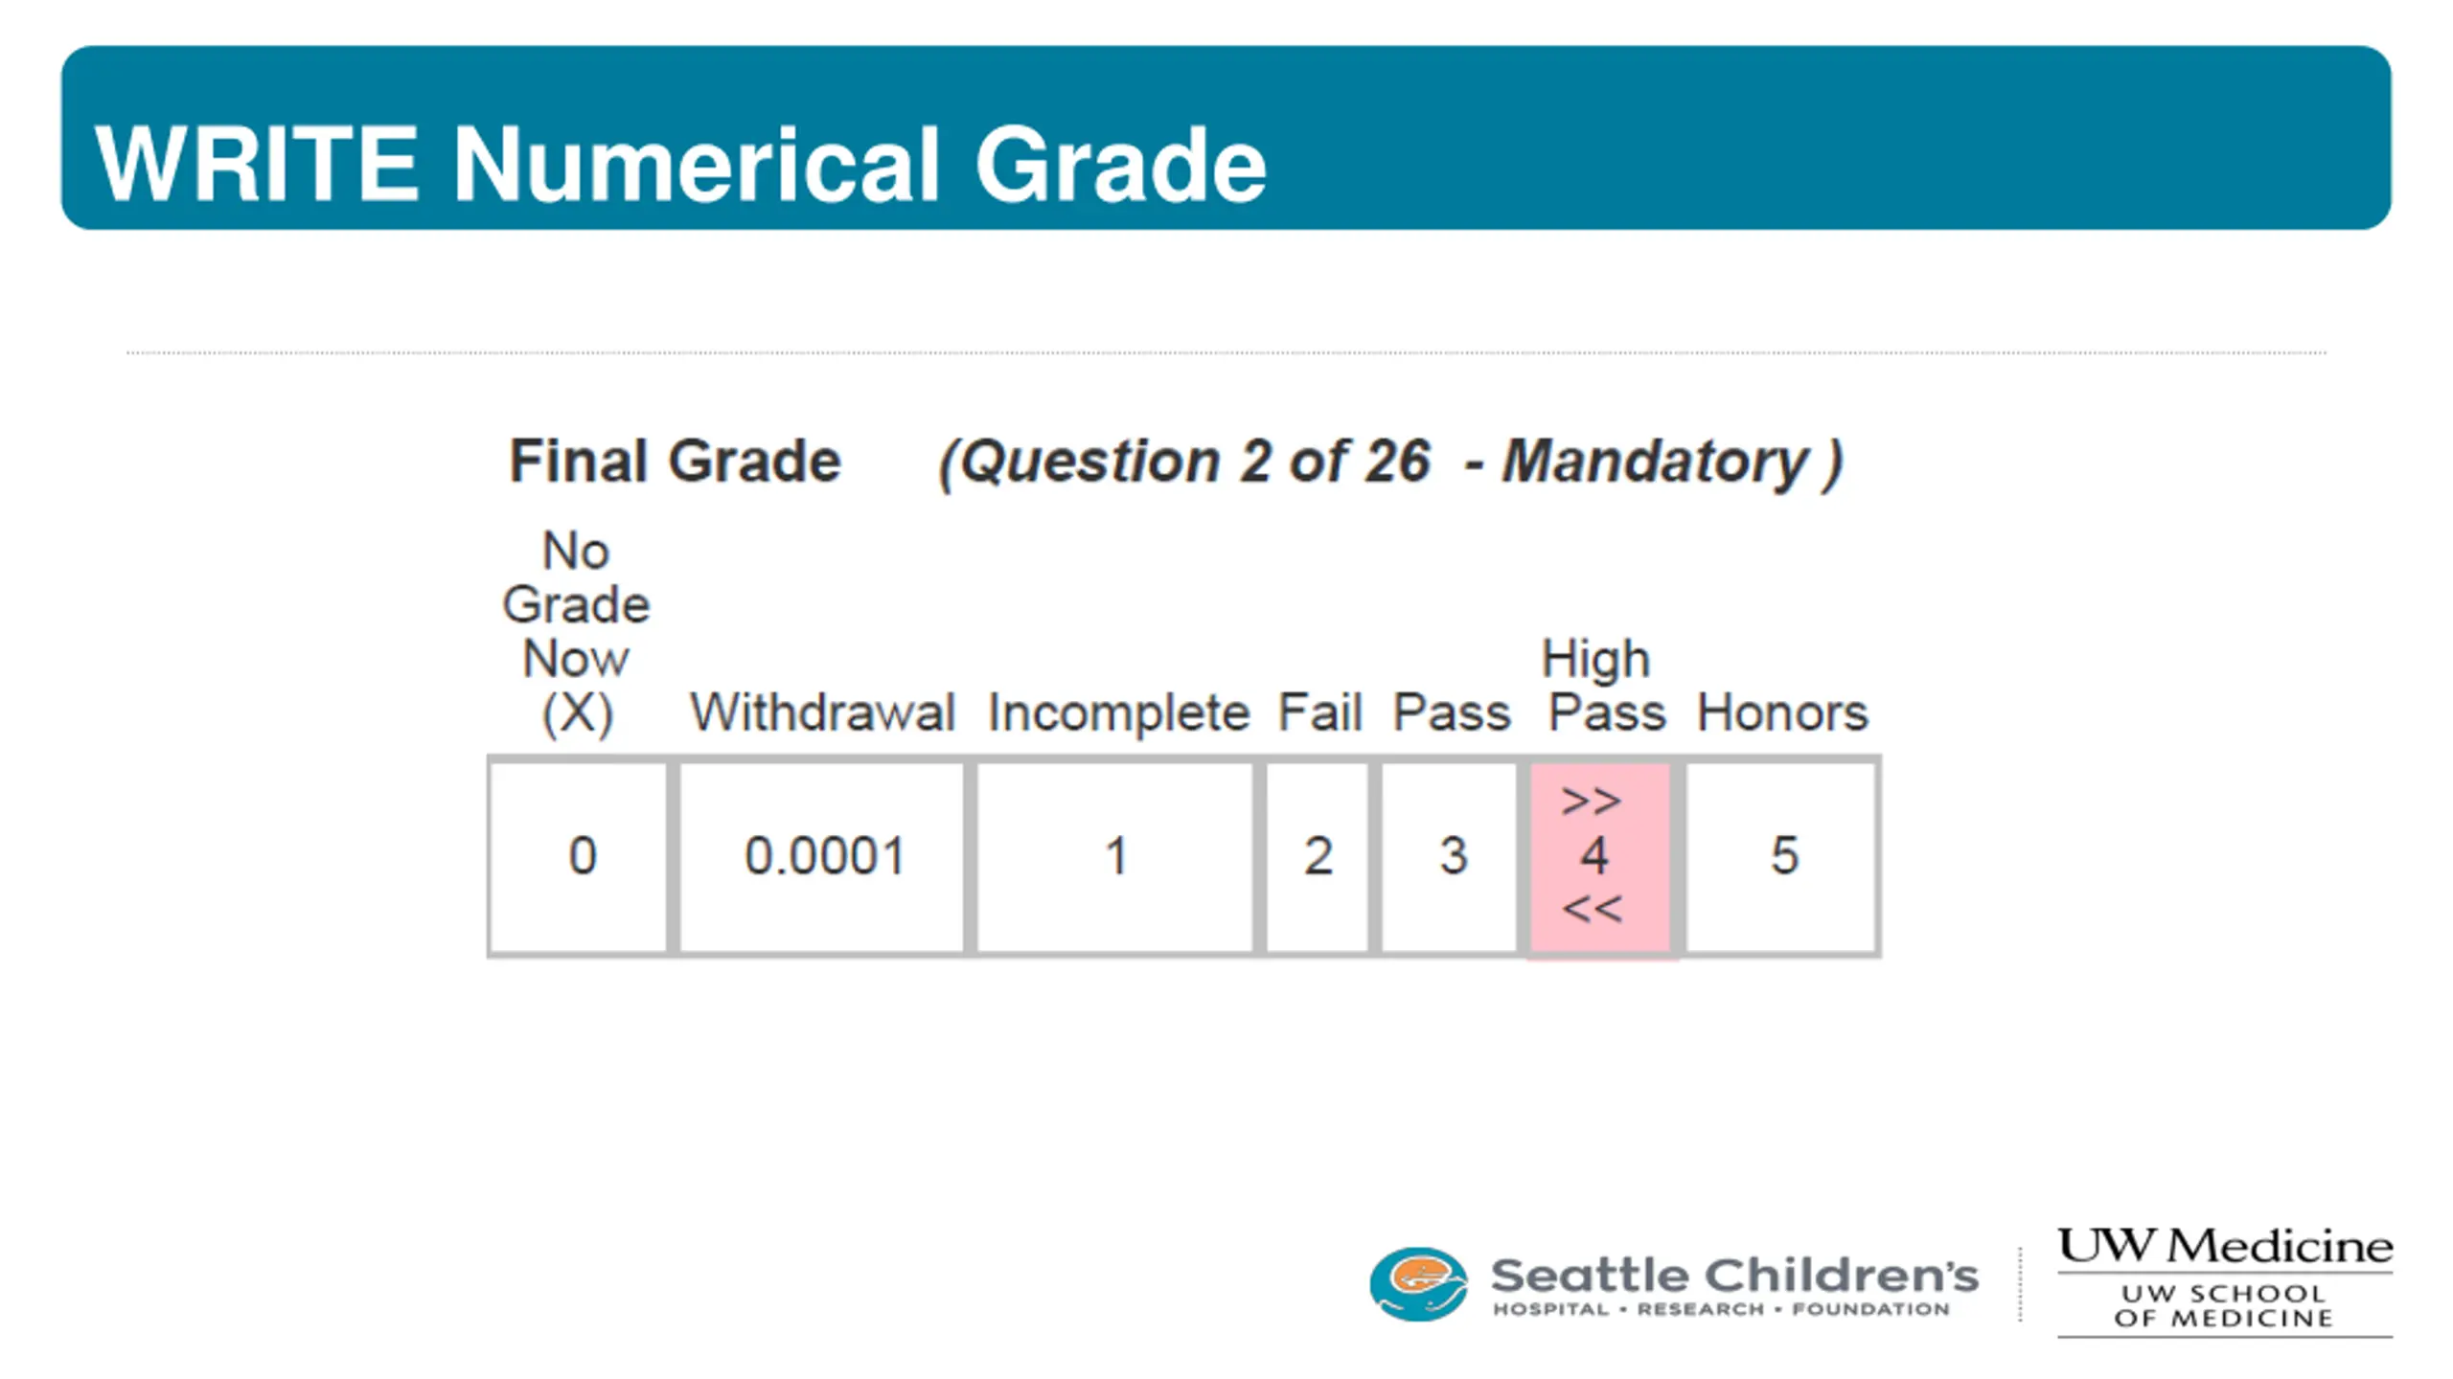Click the Honors column label
The width and height of the screenshot is (2453, 1379).
click(x=1782, y=712)
